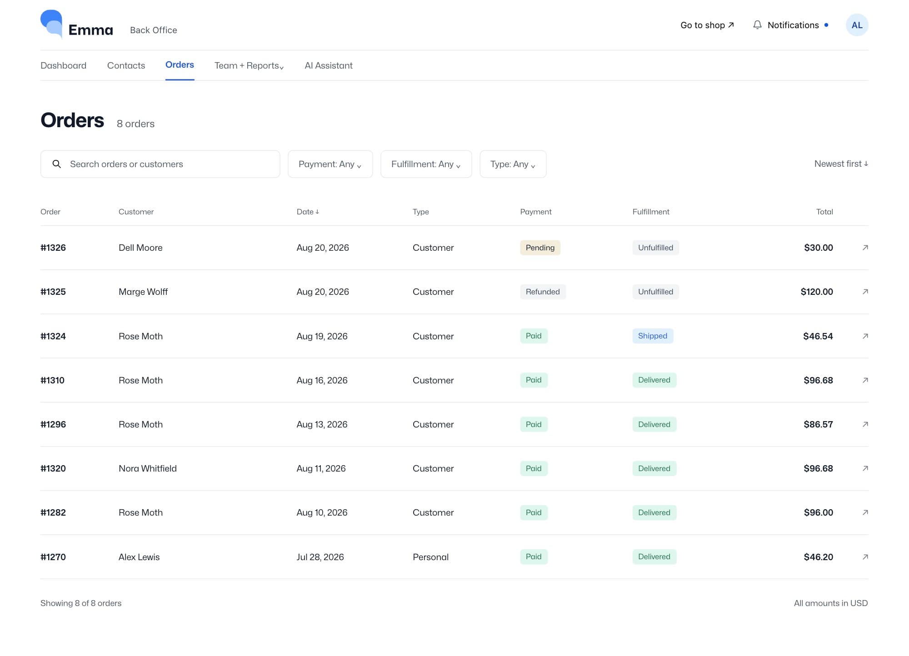Follow the Go to shop link

(707, 25)
